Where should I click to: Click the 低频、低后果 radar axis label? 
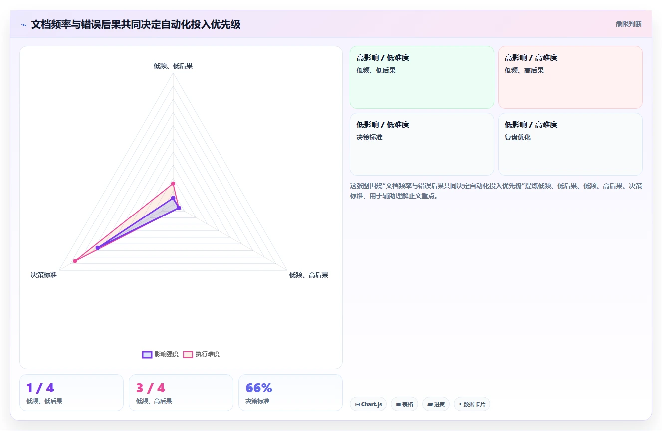coord(173,66)
